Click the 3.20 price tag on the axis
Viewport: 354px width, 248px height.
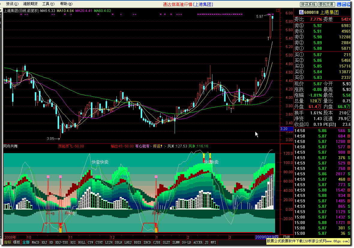287,129
